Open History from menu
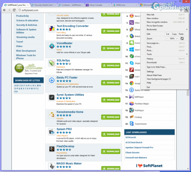191x172 pixels. [167, 59]
